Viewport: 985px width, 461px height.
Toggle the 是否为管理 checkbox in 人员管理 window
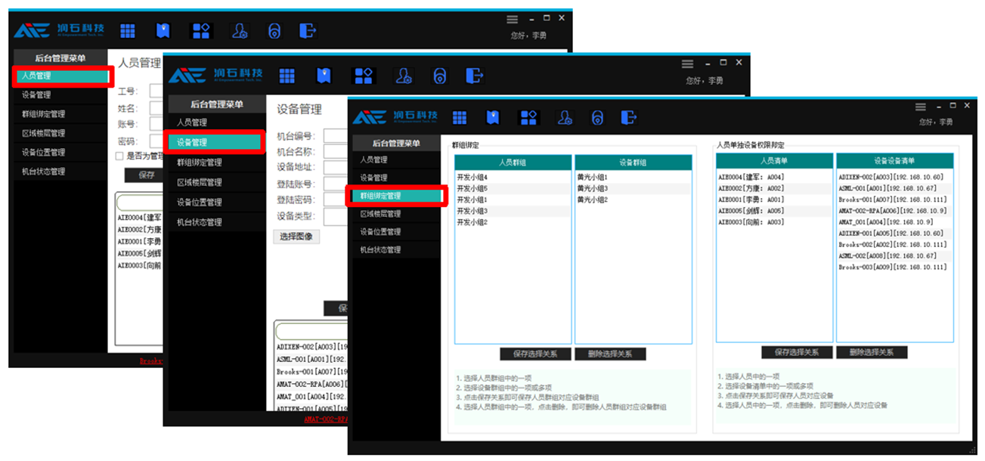coord(119,156)
